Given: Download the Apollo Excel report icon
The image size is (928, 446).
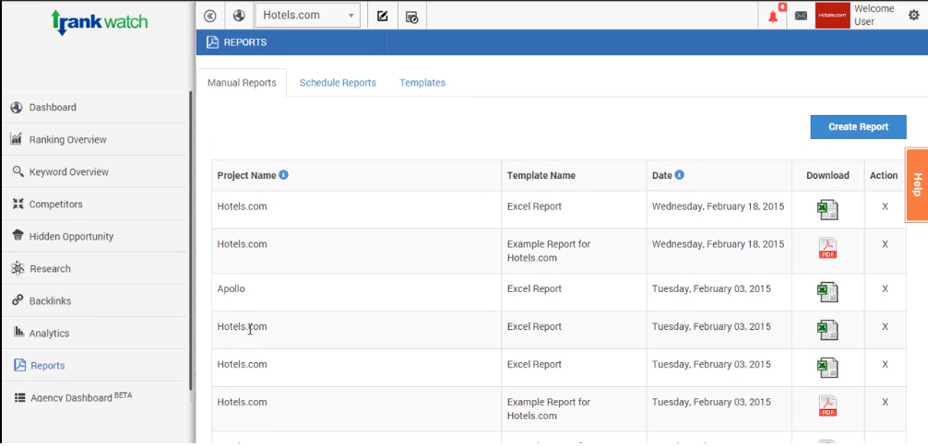Looking at the screenshot, I should (x=827, y=292).
